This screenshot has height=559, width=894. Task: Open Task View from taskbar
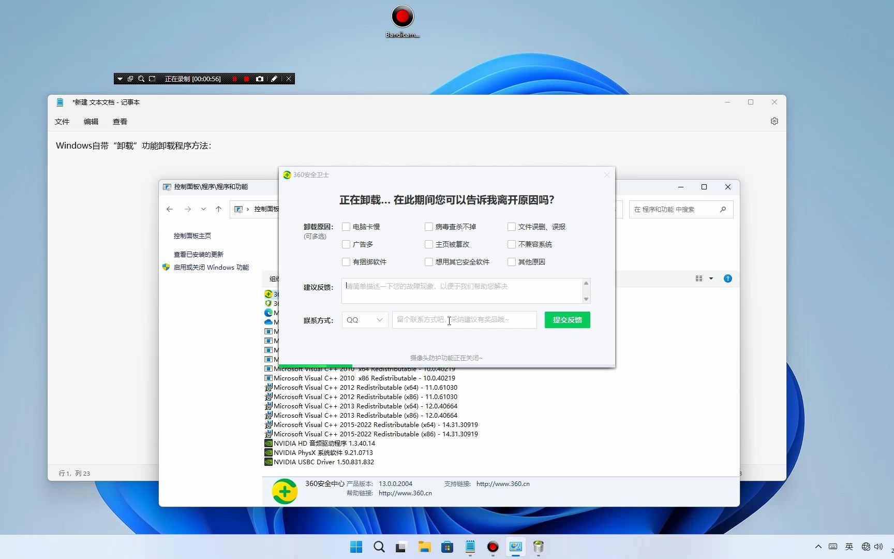401,547
